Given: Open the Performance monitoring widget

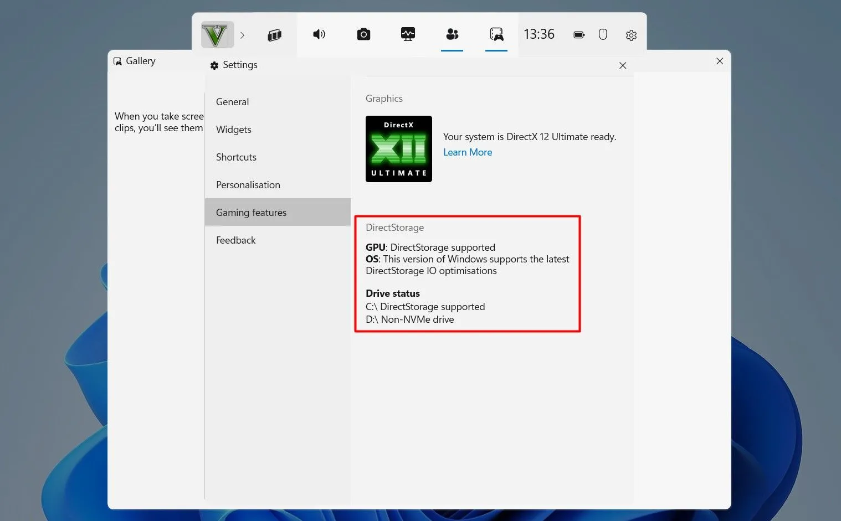Looking at the screenshot, I should pyautogui.click(x=408, y=34).
